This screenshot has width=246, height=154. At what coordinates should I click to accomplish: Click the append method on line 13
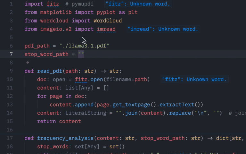coord(84,105)
